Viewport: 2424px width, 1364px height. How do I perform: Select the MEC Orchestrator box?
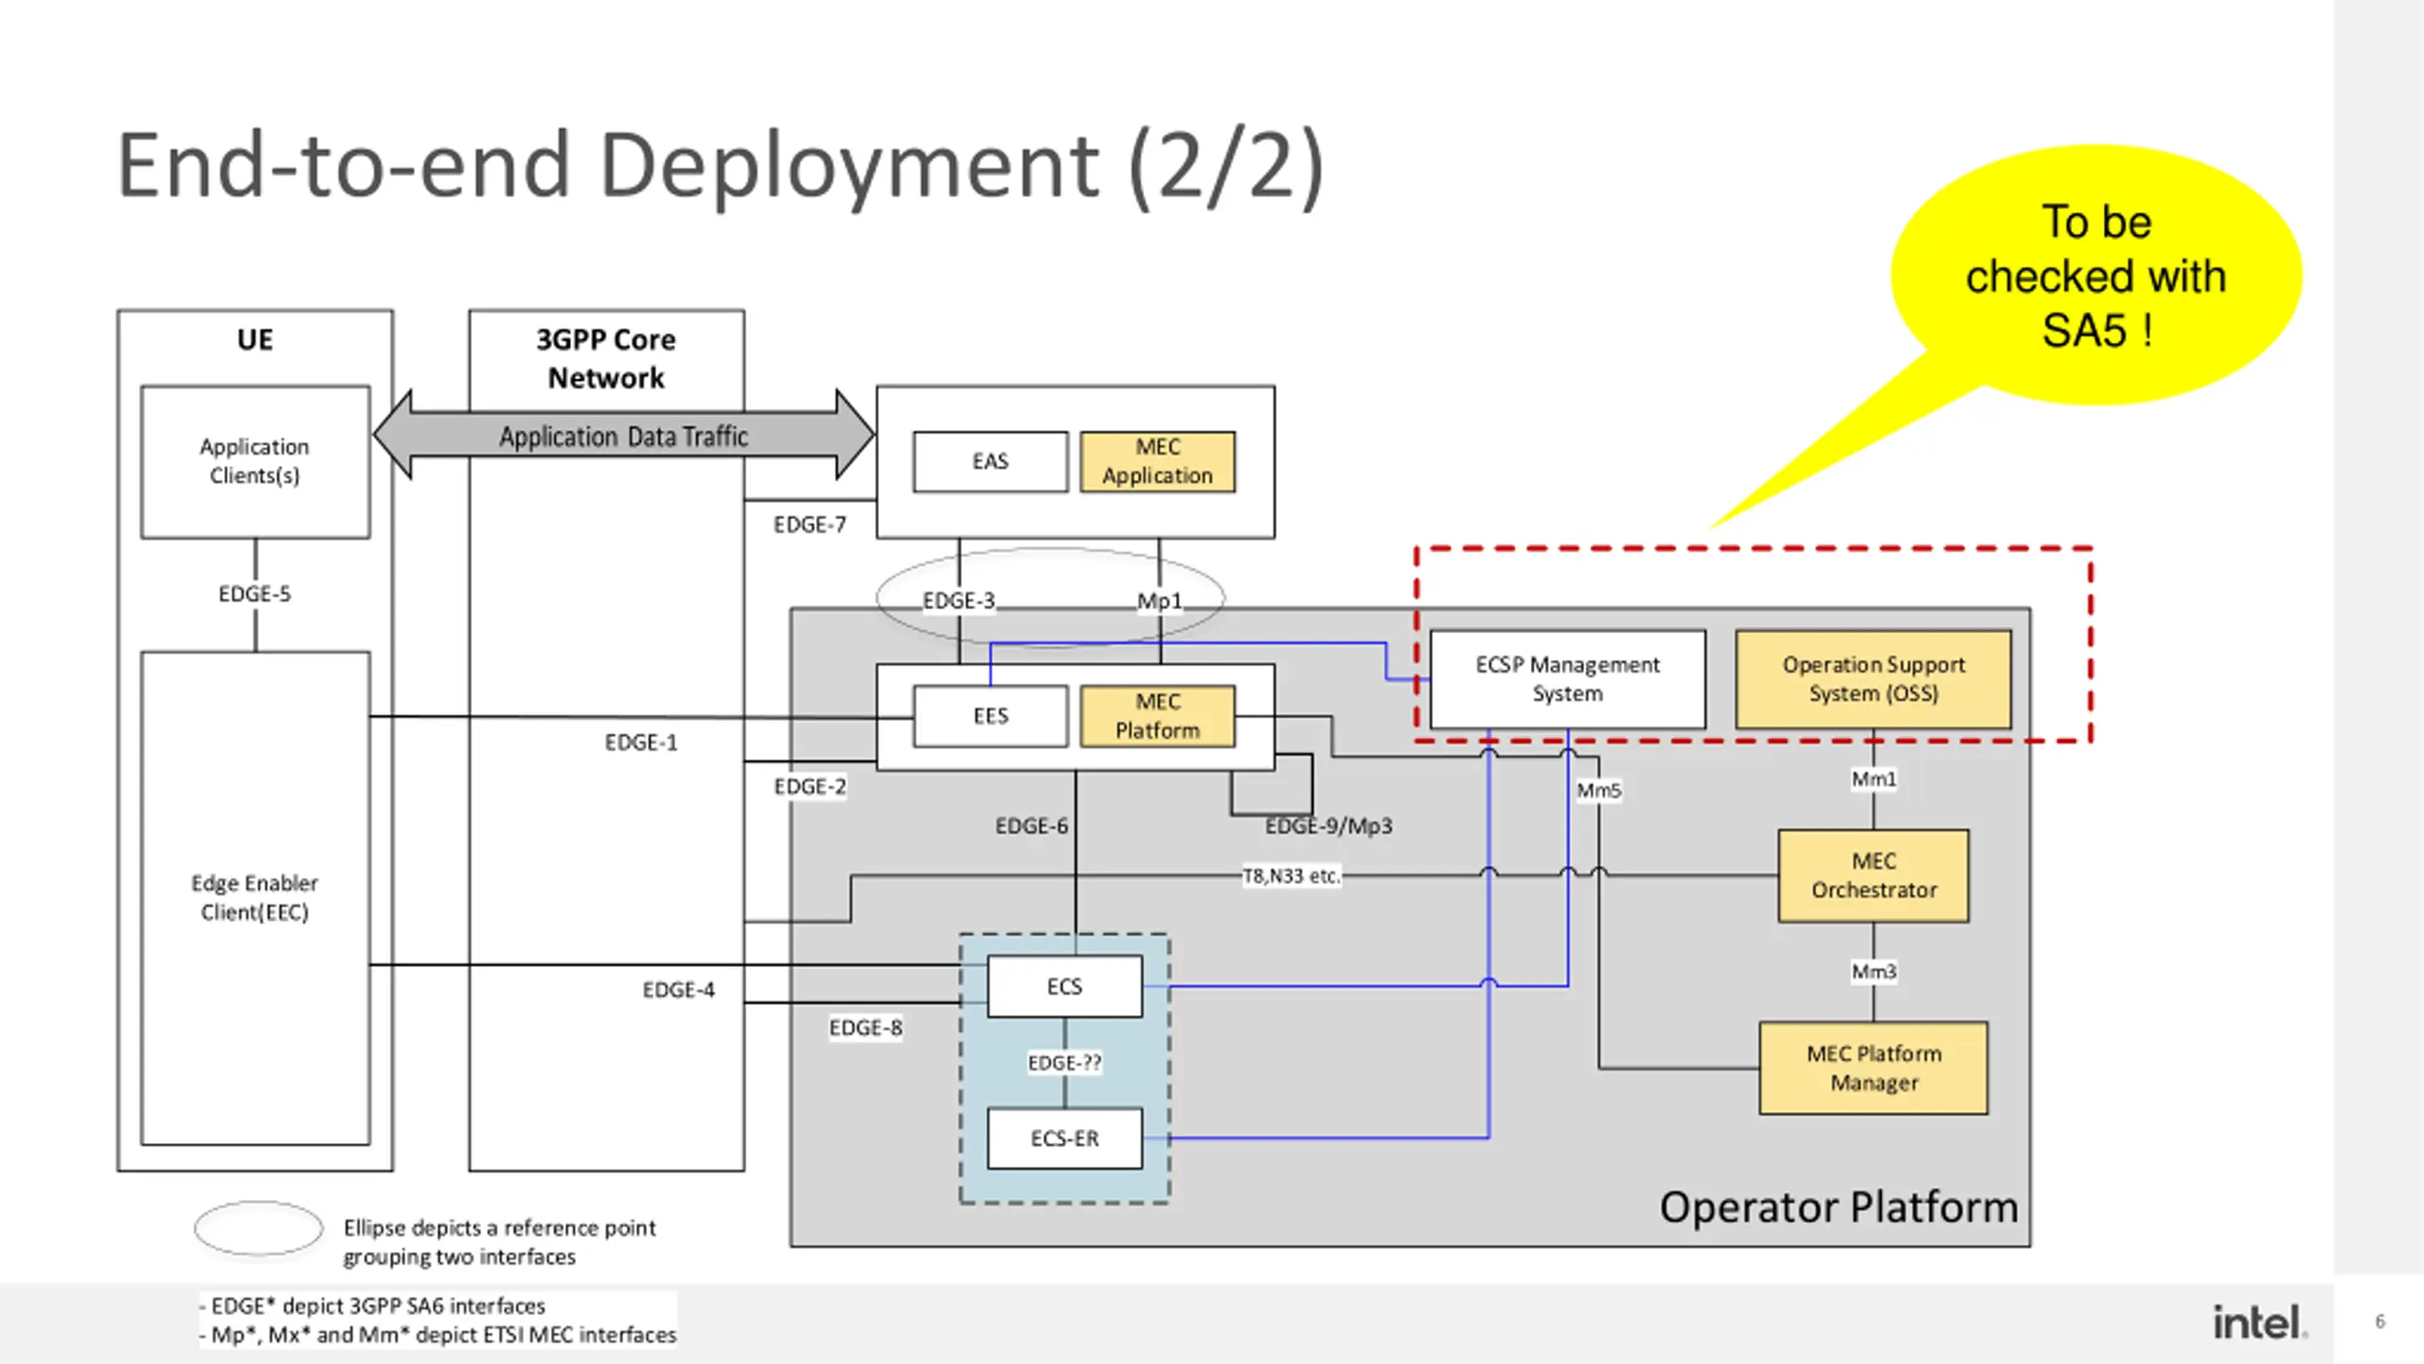[x=1873, y=875]
